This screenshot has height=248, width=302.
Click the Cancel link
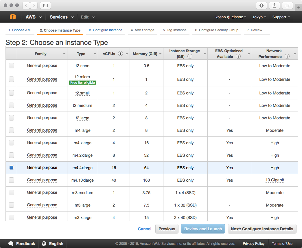click(145, 229)
